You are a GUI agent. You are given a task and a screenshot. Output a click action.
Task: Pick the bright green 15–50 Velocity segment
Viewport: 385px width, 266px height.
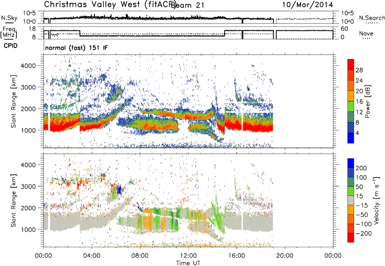(x=351, y=191)
